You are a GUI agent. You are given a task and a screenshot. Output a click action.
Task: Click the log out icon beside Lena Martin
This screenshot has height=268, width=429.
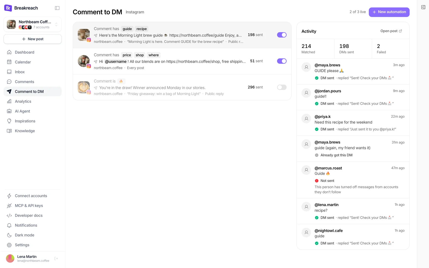click(x=56, y=259)
